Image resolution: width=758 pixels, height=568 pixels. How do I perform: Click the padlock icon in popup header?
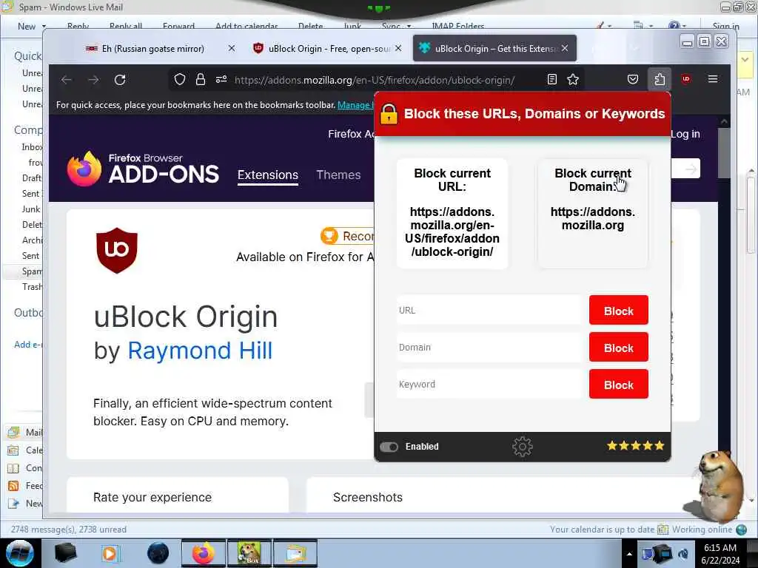tap(389, 115)
